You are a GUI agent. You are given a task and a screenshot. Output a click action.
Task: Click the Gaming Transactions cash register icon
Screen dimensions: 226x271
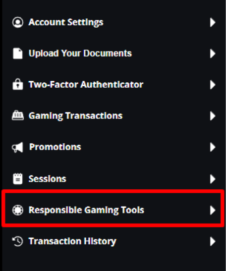pos(18,115)
